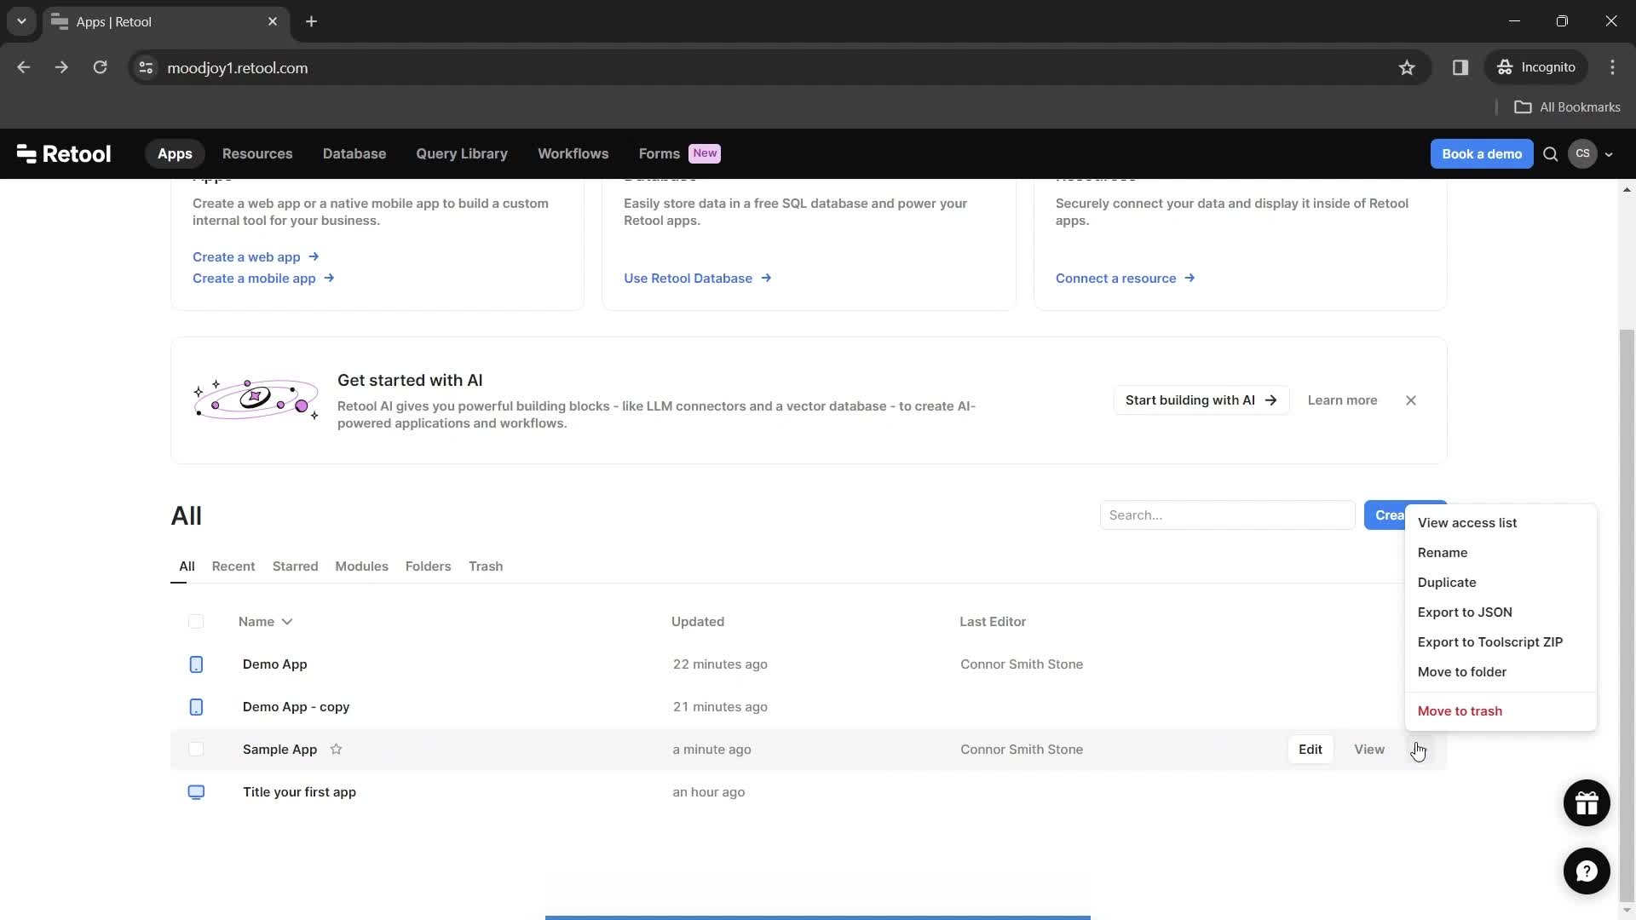The image size is (1636, 920).
Task: Click the user avatar icon top right
Action: pyautogui.click(x=1583, y=152)
